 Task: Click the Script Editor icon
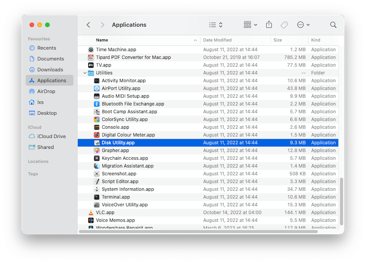click(97, 181)
